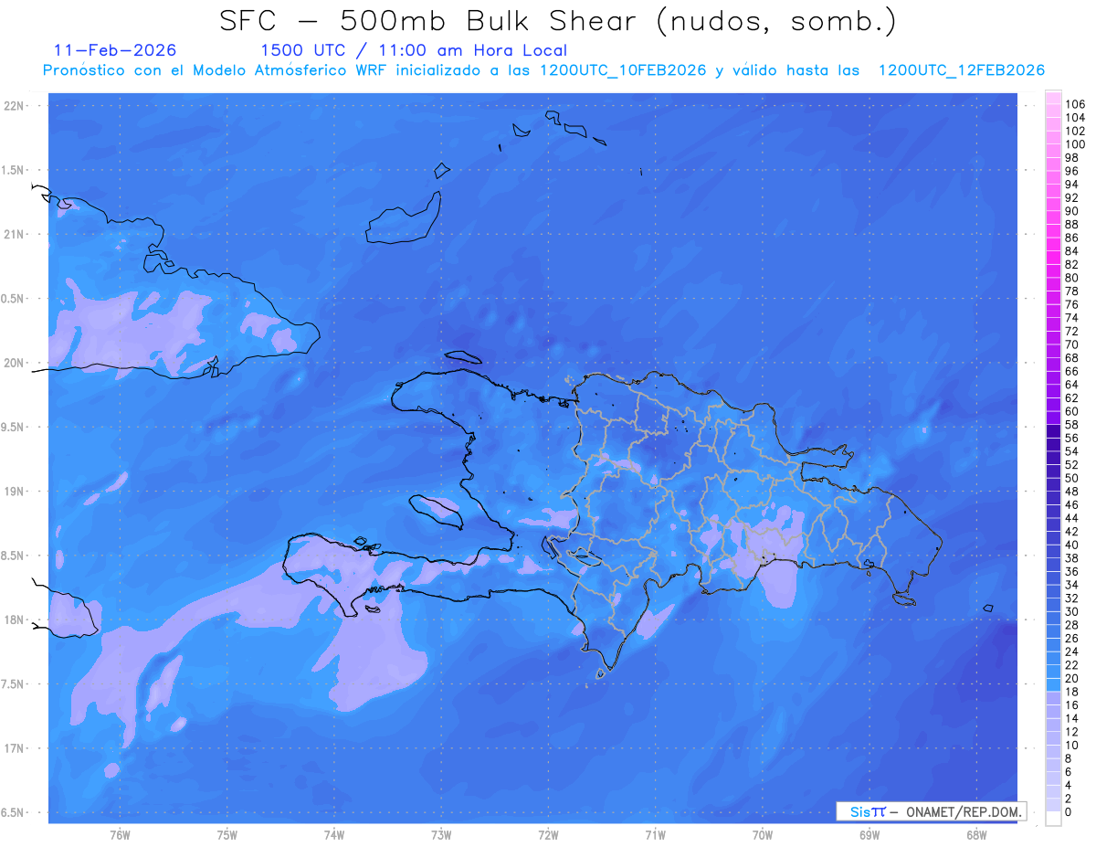
Task: Click the 'SisTT – ONAMET/REP.DOM.' credit box
Action: click(x=932, y=811)
